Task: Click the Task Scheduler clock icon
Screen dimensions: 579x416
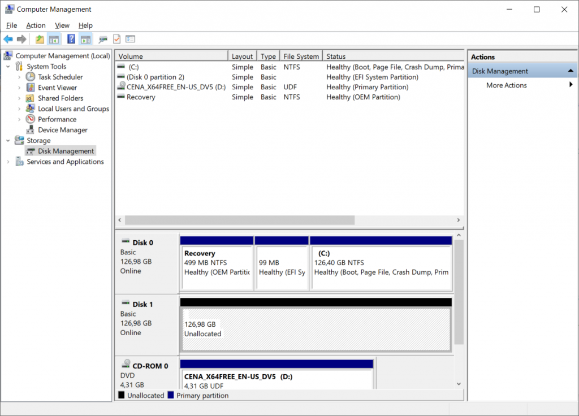Action: [x=31, y=77]
